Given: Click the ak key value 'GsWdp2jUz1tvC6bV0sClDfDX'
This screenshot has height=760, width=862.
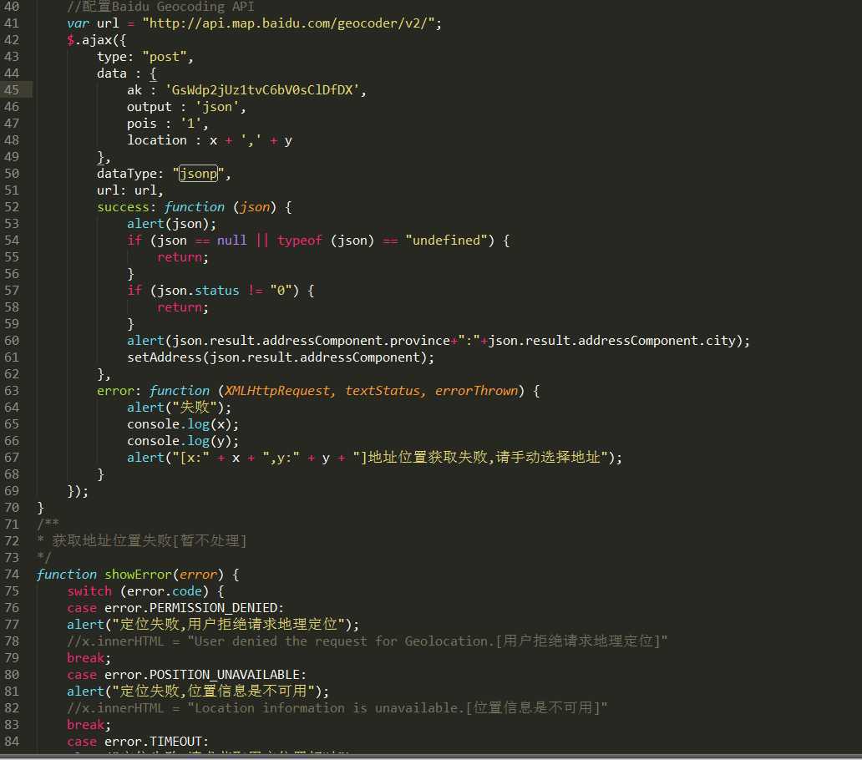Looking at the screenshot, I should point(262,89).
